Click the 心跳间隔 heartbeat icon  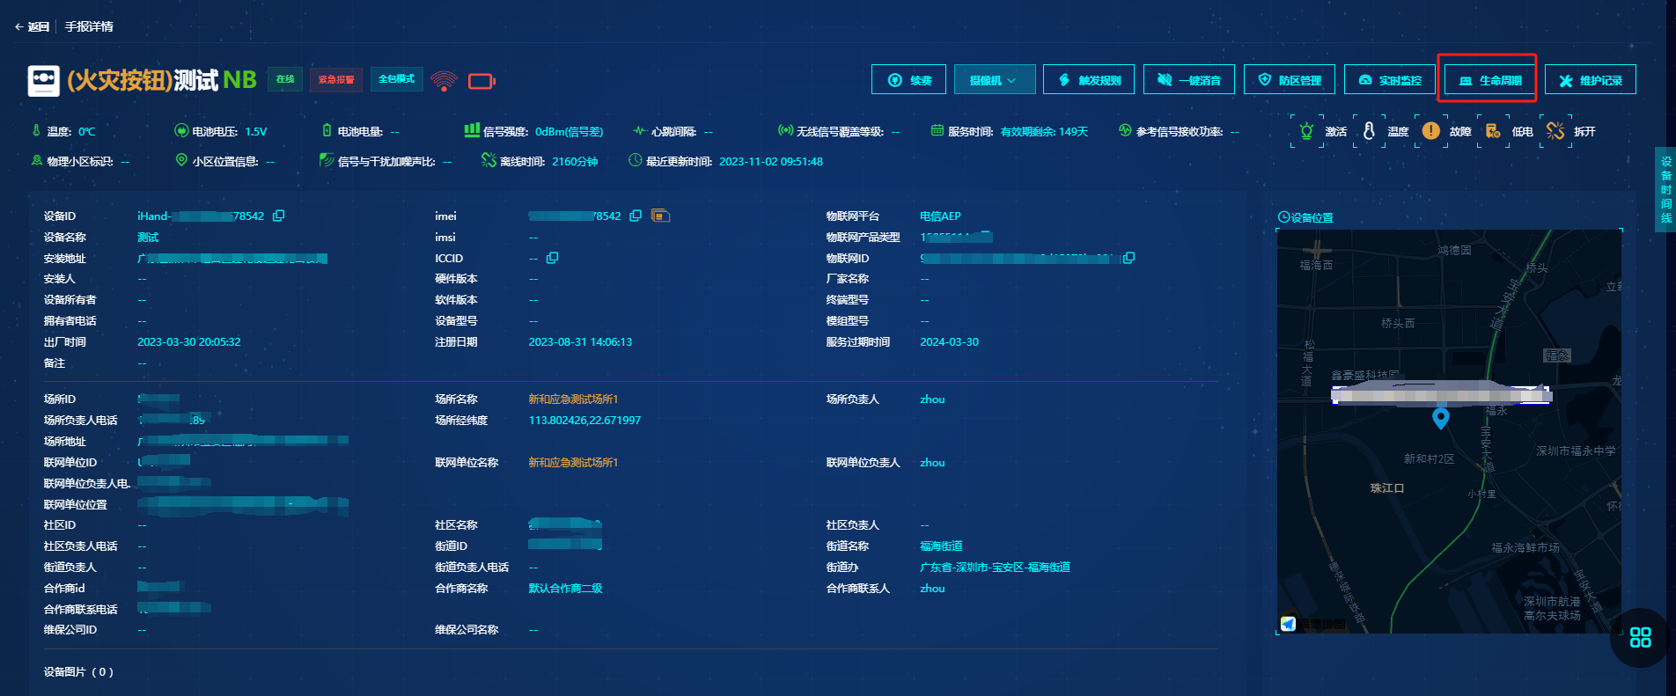[x=640, y=131]
